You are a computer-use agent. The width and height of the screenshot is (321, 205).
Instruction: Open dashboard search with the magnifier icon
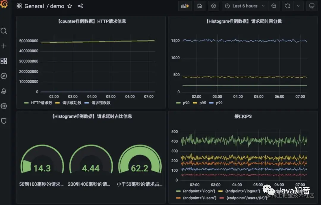coord(4,31)
